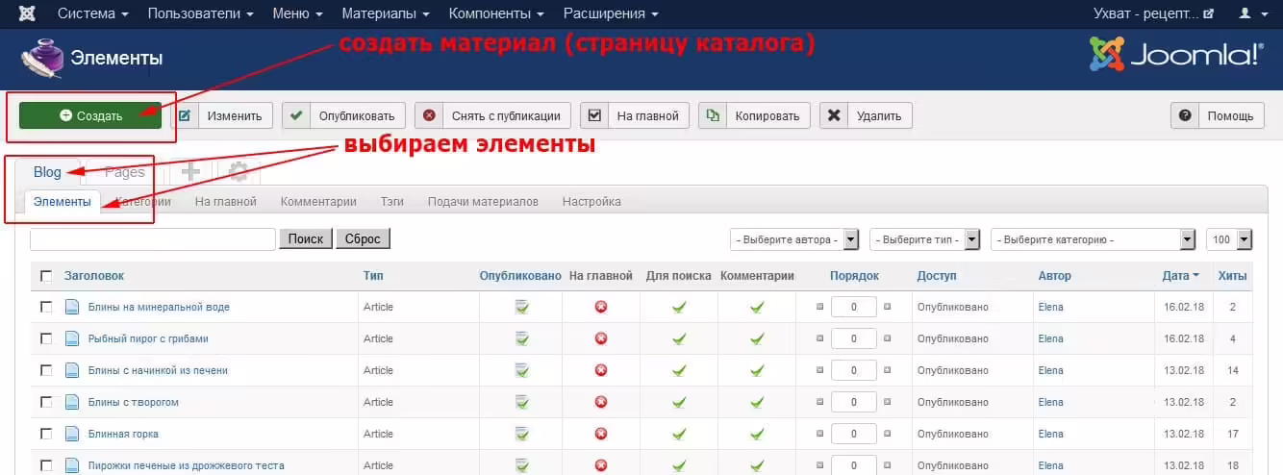Toggle frontpage status of Блины с творогом
Viewport: 1283px width, 475px height.
(601, 402)
